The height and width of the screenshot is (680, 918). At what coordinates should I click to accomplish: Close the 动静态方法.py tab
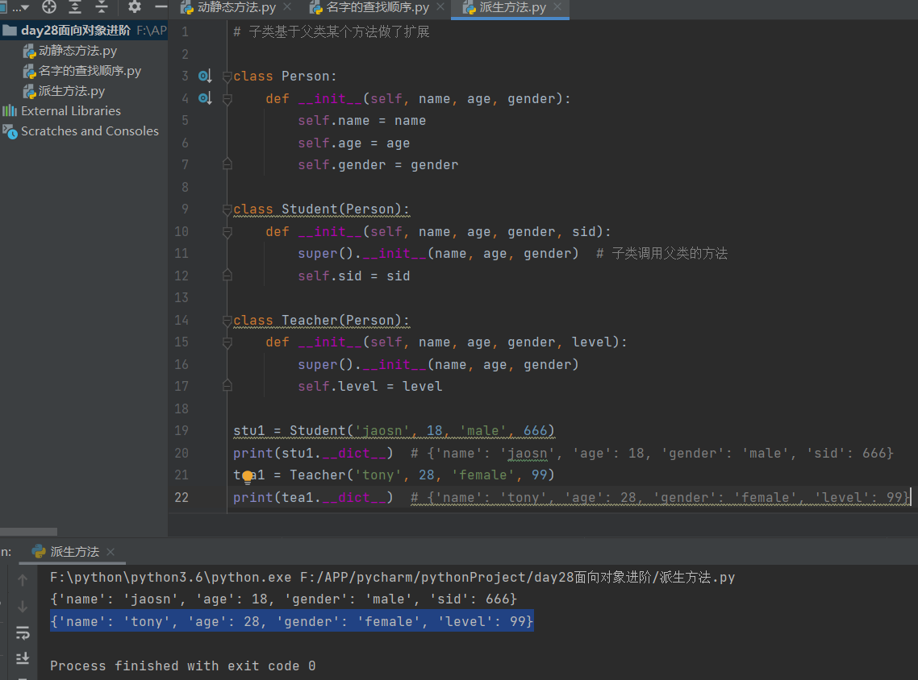point(287,7)
